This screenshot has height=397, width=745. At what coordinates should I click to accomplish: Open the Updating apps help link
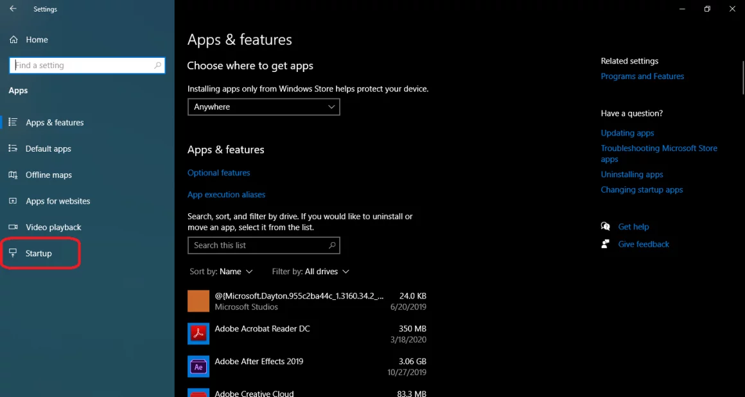[627, 133]
